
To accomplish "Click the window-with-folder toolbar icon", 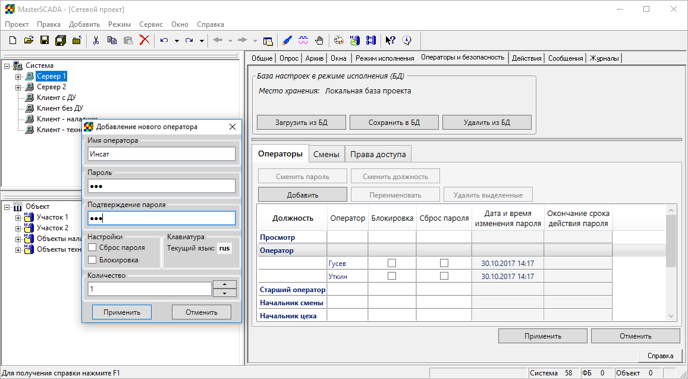I will [268, 41].
